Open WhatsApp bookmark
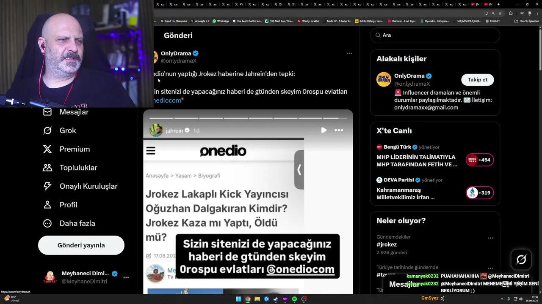 (221, 21)
